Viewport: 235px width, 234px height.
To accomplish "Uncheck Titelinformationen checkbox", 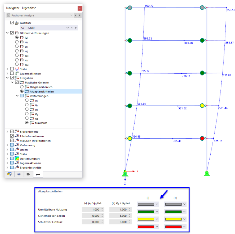I will tap(12, 136).
